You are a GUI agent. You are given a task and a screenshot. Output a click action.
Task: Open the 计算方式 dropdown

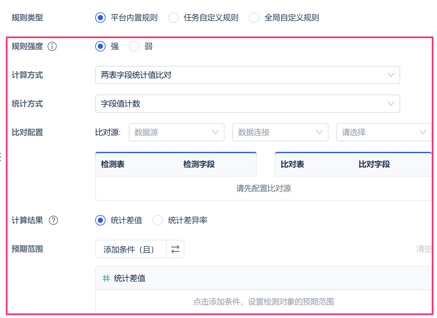(247, 75)
